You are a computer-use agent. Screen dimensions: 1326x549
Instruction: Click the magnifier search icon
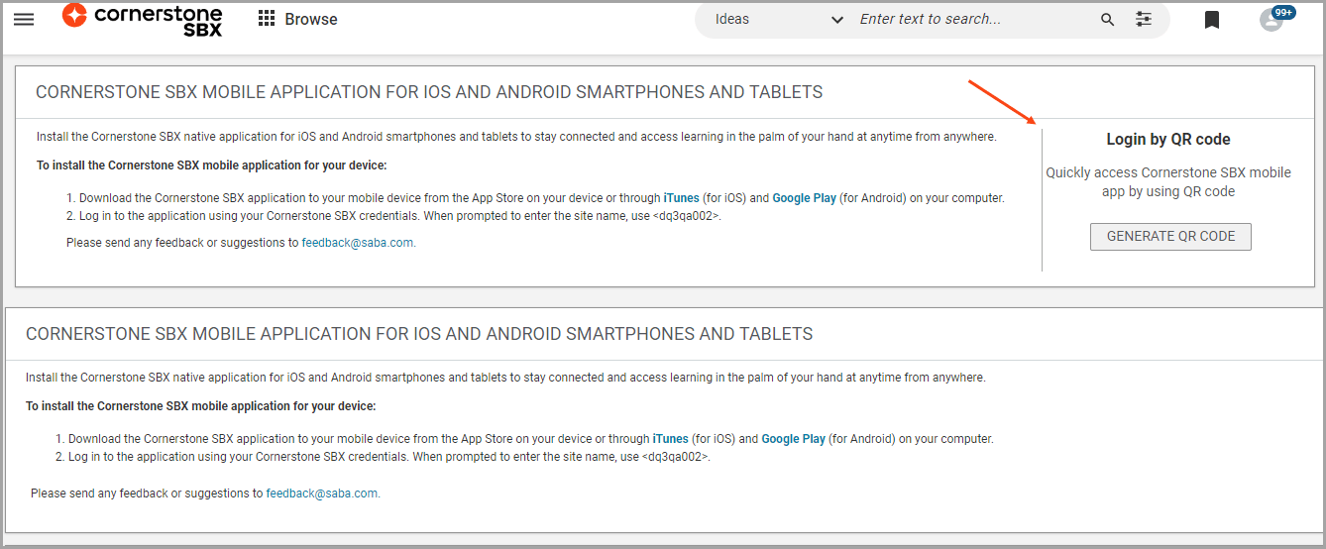pos(1108,20)
